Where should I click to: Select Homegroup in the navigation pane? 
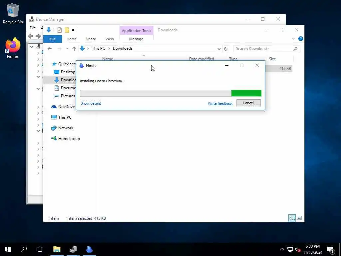coord(66,139)
